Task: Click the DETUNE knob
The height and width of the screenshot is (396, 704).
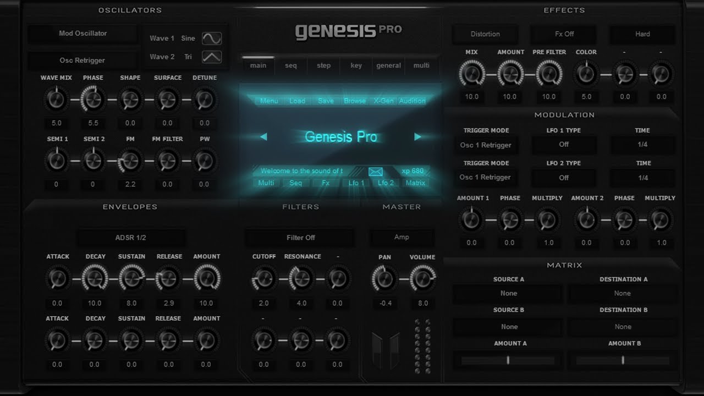Action: [205, 100]
